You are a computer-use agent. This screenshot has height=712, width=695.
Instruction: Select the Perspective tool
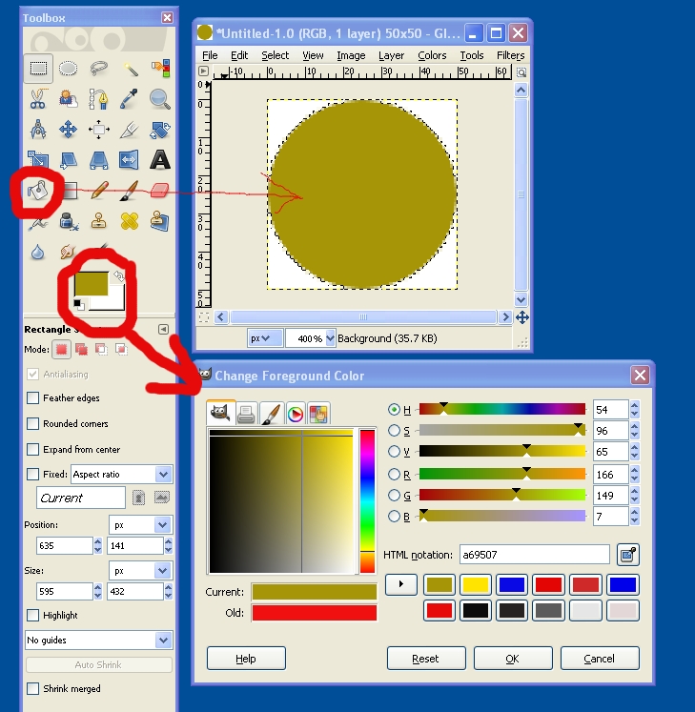point(98,160)
